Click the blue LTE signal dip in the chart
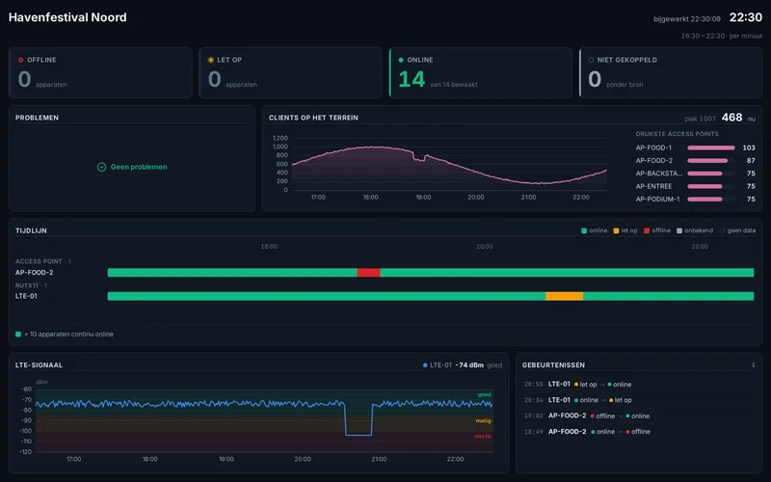771x482 pixels. tap(359, 419)
